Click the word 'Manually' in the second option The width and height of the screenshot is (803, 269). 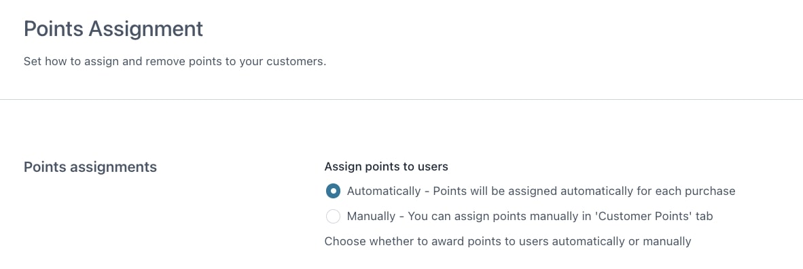pyautogui.click(x=371, y=216)
